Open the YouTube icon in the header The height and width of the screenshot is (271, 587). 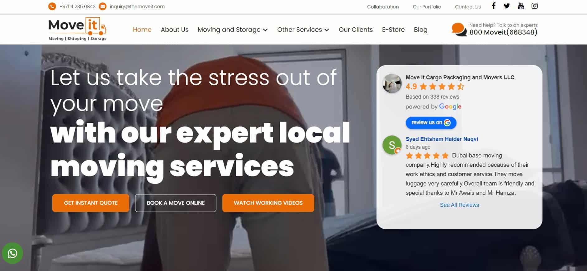[521, 6]
